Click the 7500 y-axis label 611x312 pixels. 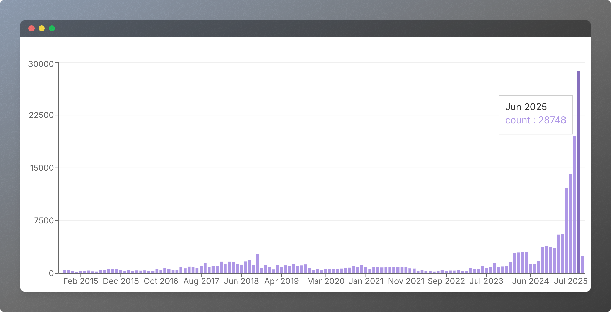click(44, 221)
